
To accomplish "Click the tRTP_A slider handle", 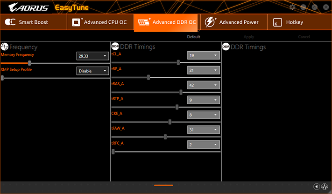I will [177, 107].
